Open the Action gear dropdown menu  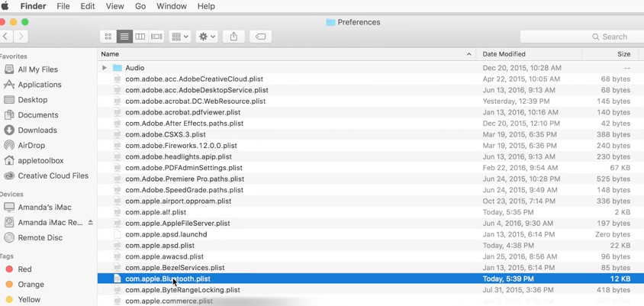coord(207,37)
